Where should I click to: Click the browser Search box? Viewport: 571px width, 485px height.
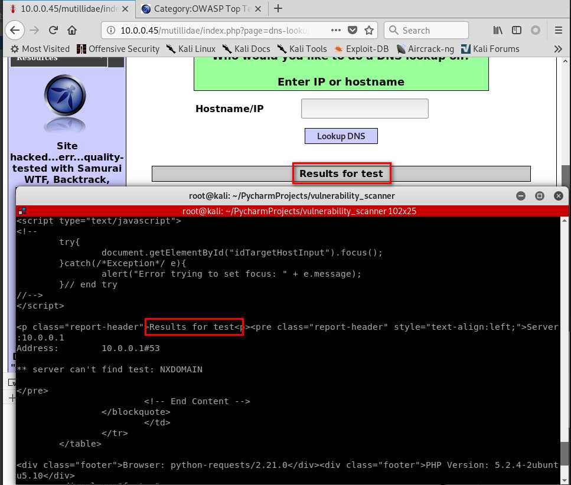(x=426, y=30)
